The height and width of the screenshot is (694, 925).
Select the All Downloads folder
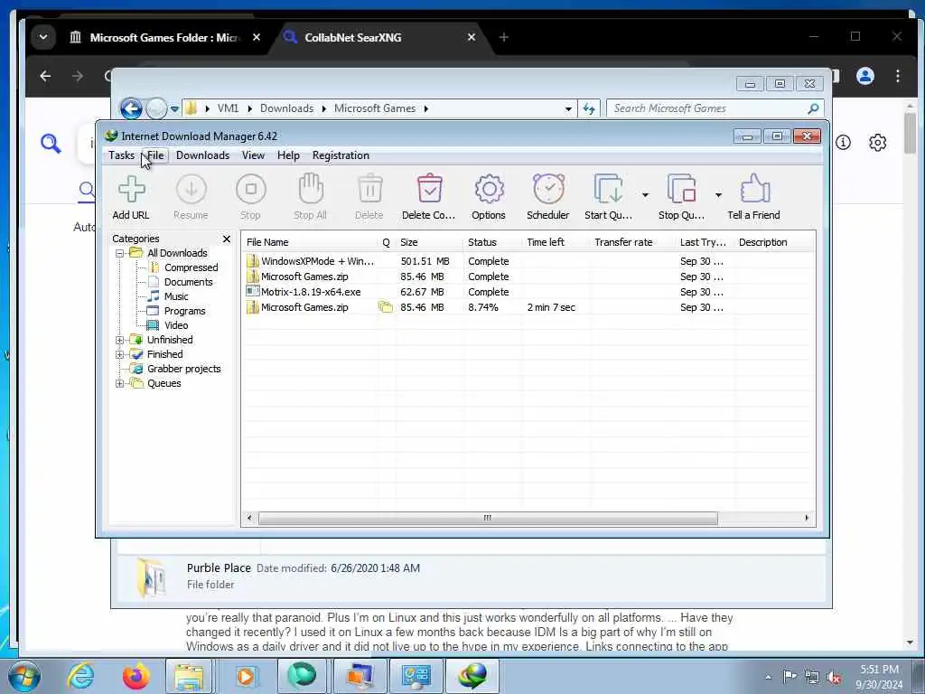[x=177, y=253]
